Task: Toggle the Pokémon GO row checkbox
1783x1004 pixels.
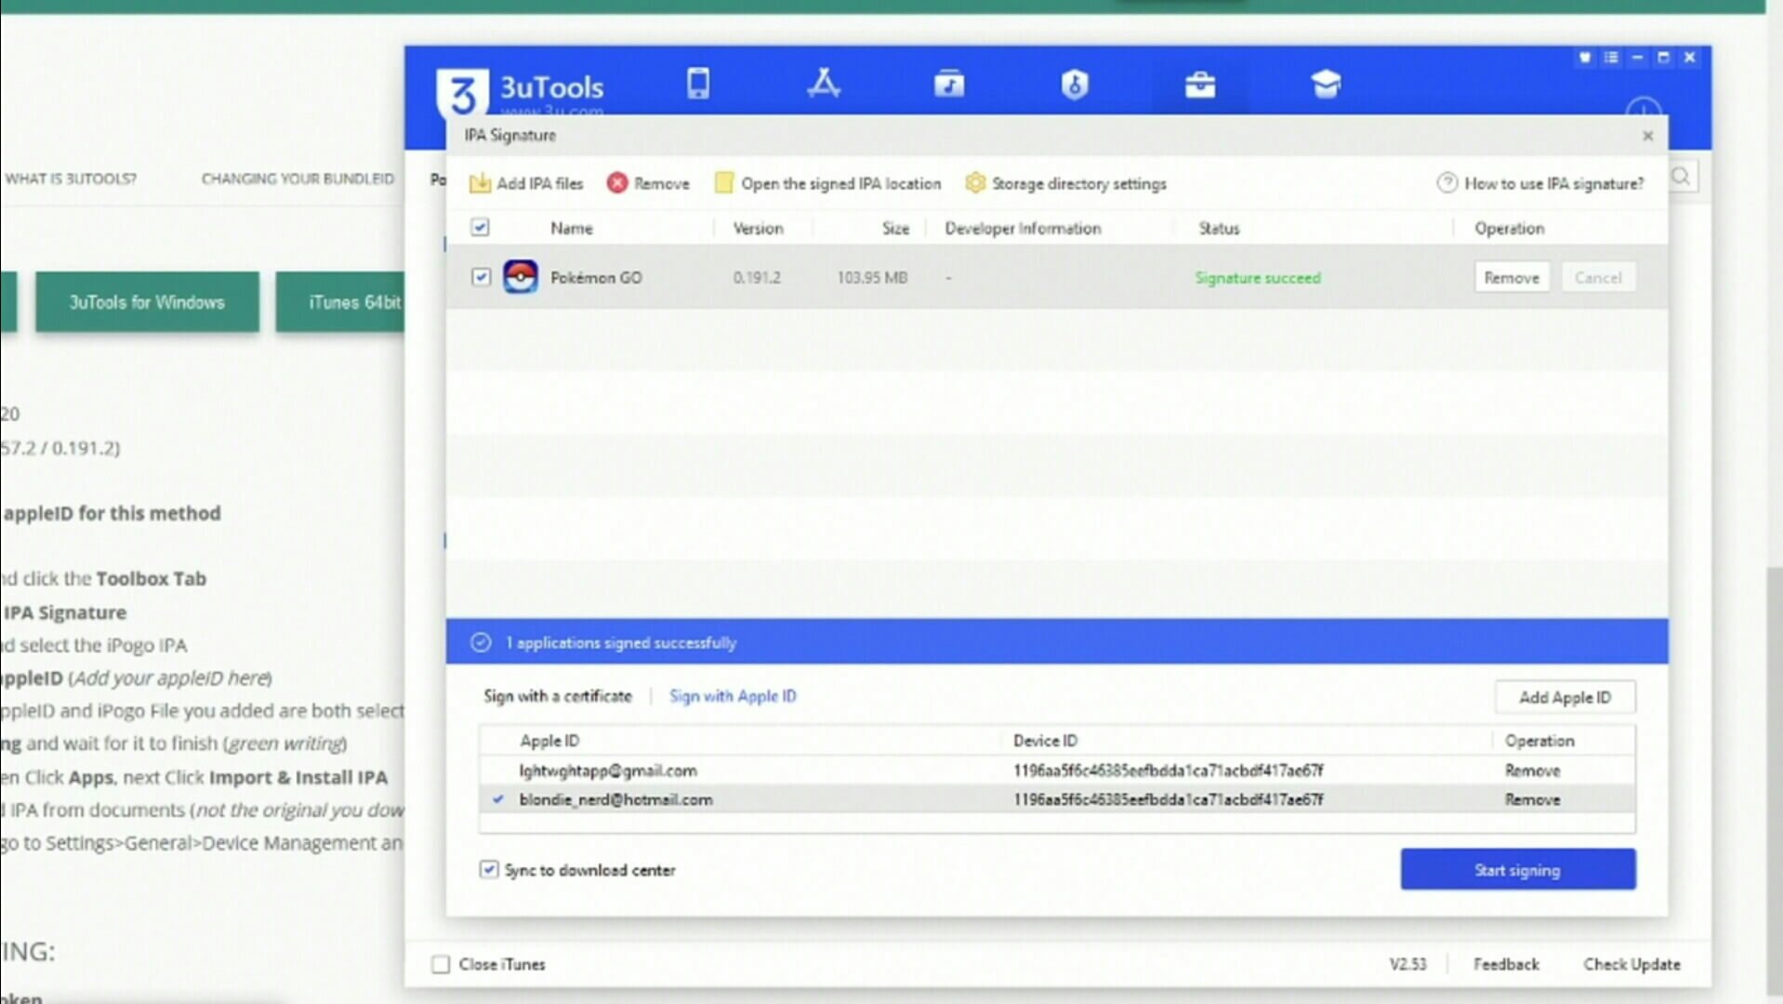Action: (481, 277)
